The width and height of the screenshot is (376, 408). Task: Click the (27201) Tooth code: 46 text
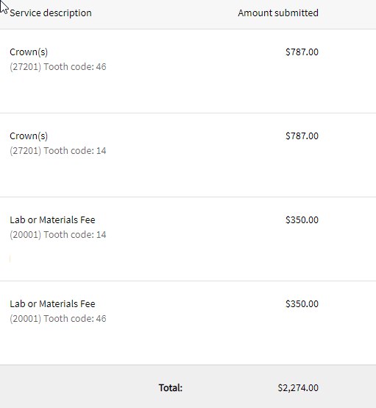click(58, 66)
